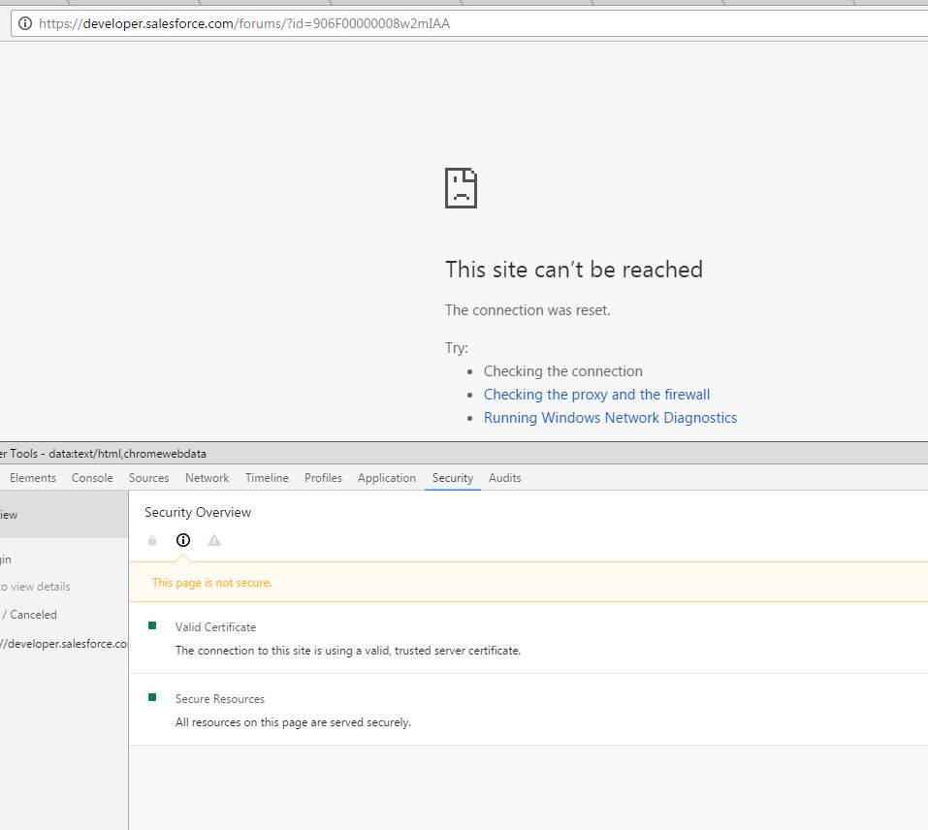The height and width of the screenshot is (830, 928).
Task: Open the Network tab
Action: click(208, 478)
